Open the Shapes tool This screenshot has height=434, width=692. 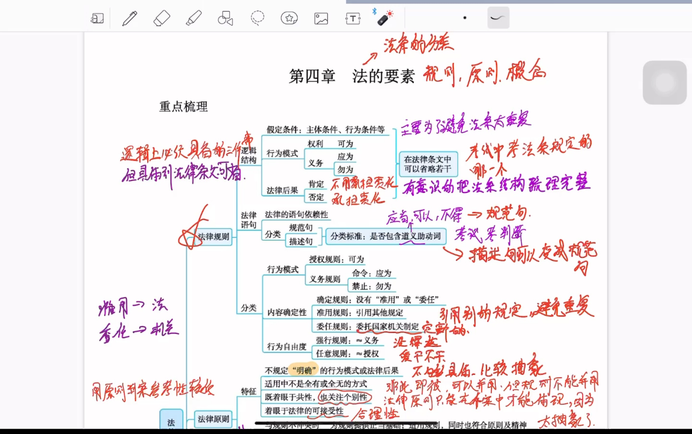point(226,18)
